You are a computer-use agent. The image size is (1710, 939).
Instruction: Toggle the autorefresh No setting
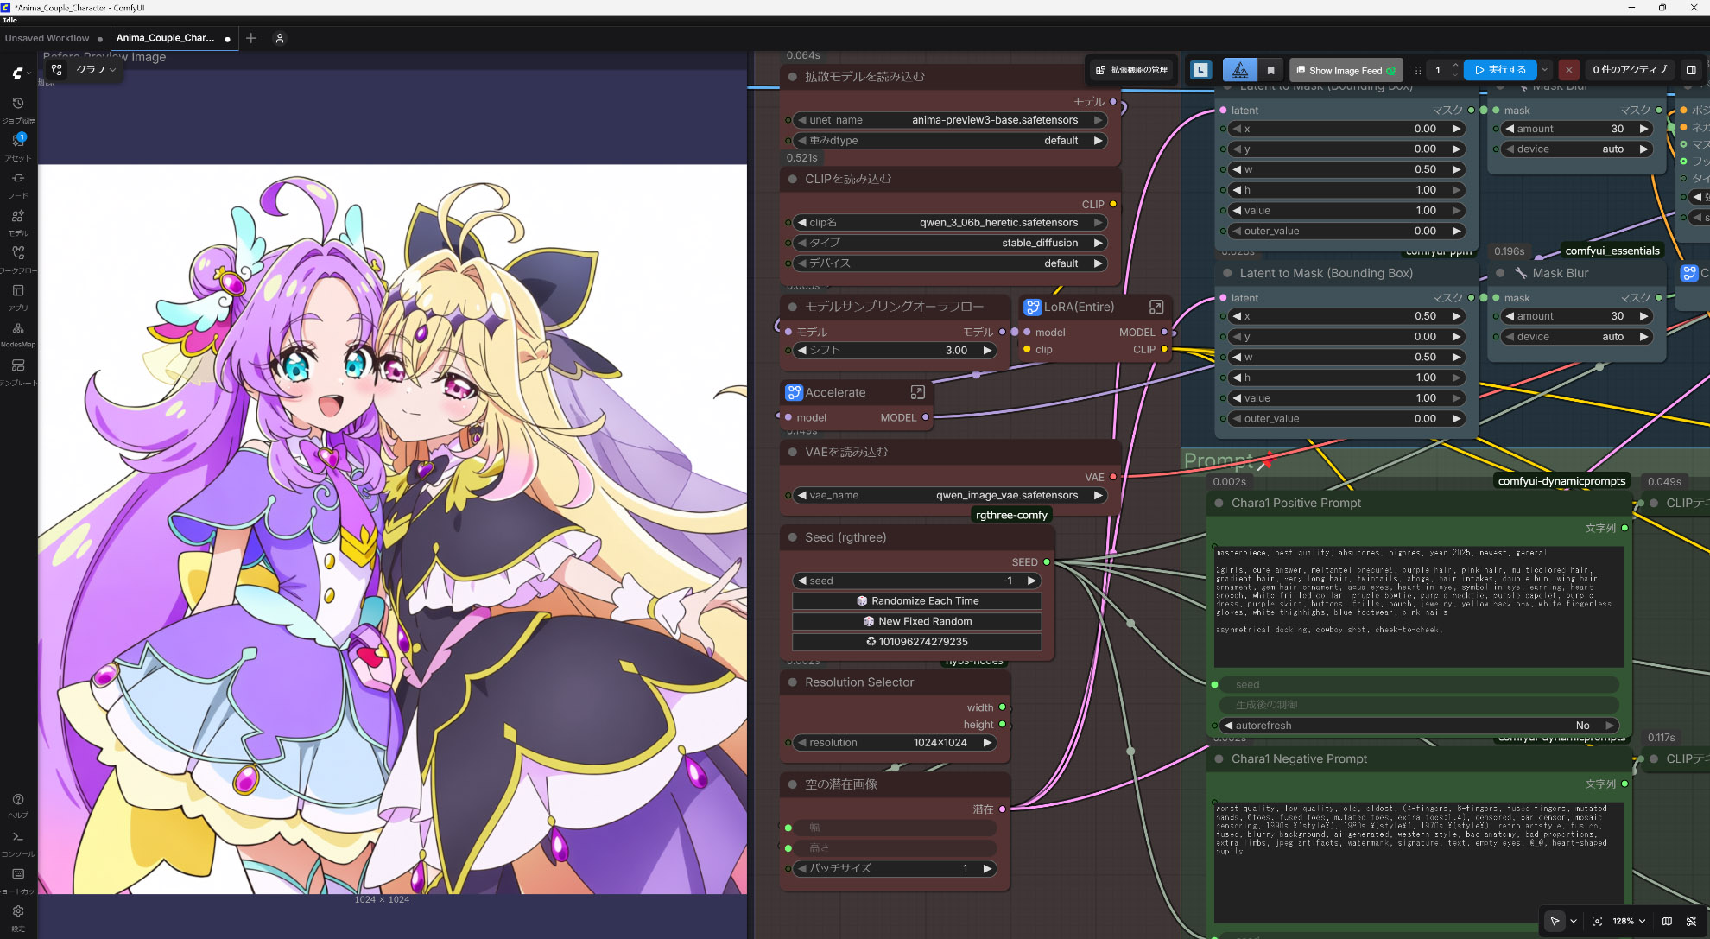[1418, 726]
